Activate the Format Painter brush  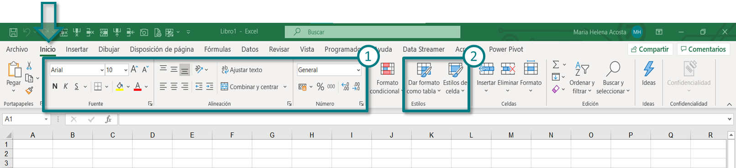point(29,90)
